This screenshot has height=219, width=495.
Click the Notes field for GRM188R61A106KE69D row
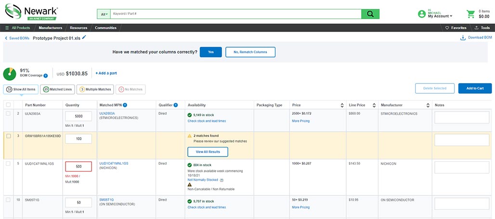[462, 140]
